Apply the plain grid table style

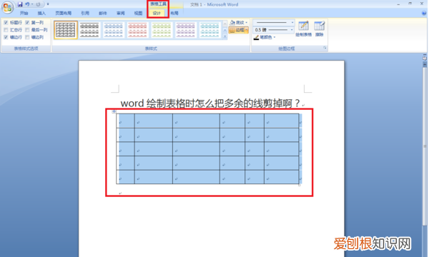pyautogui.click(x=66, y=30)
